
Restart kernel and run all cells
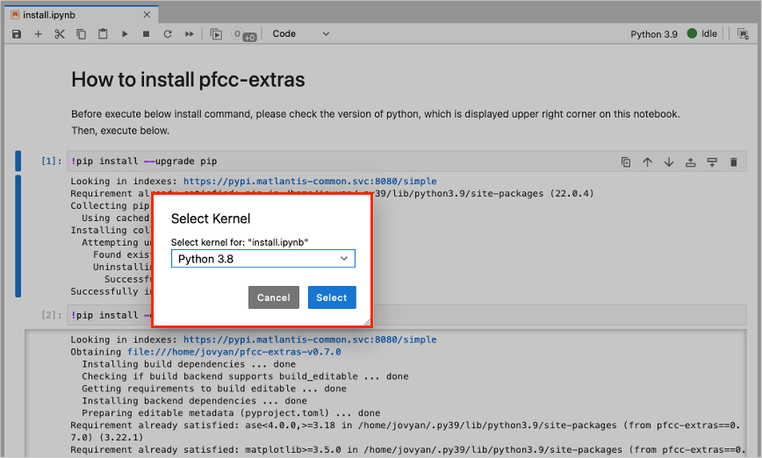pos(189,34)
